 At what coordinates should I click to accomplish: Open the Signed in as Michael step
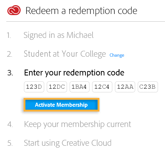[x=59, y=35]
